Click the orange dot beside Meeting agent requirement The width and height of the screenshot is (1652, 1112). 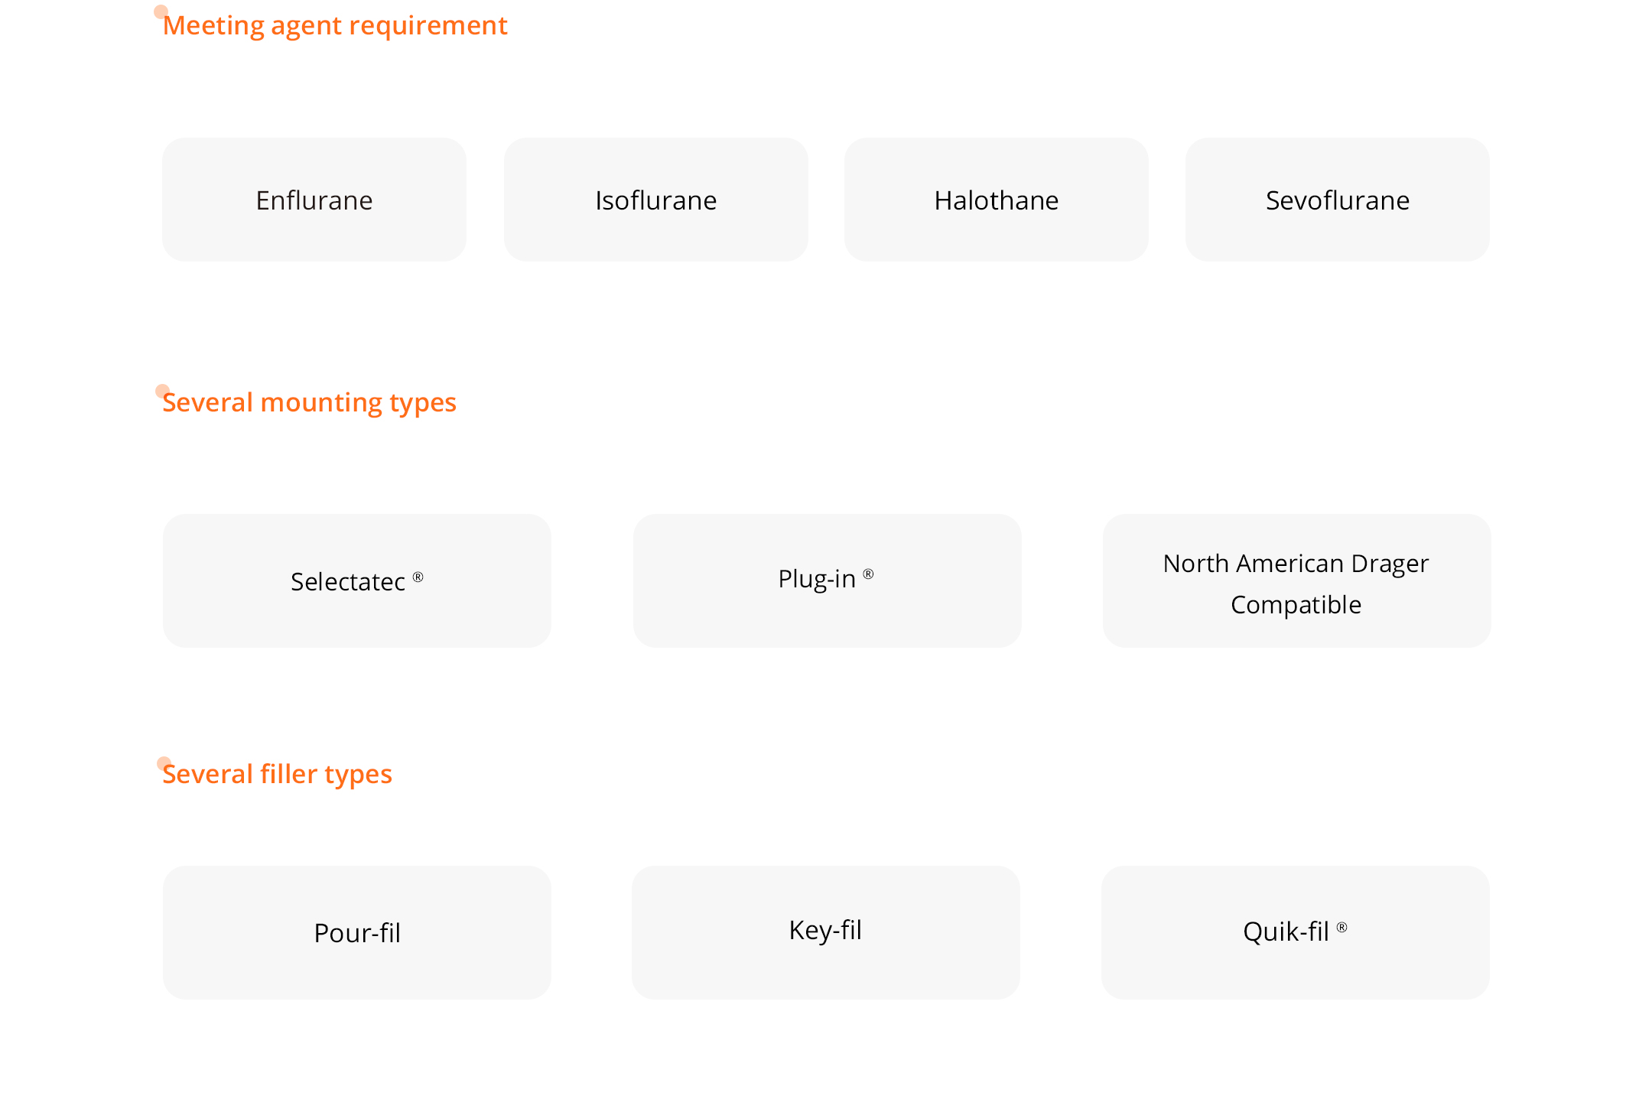[x=161, y=12]
